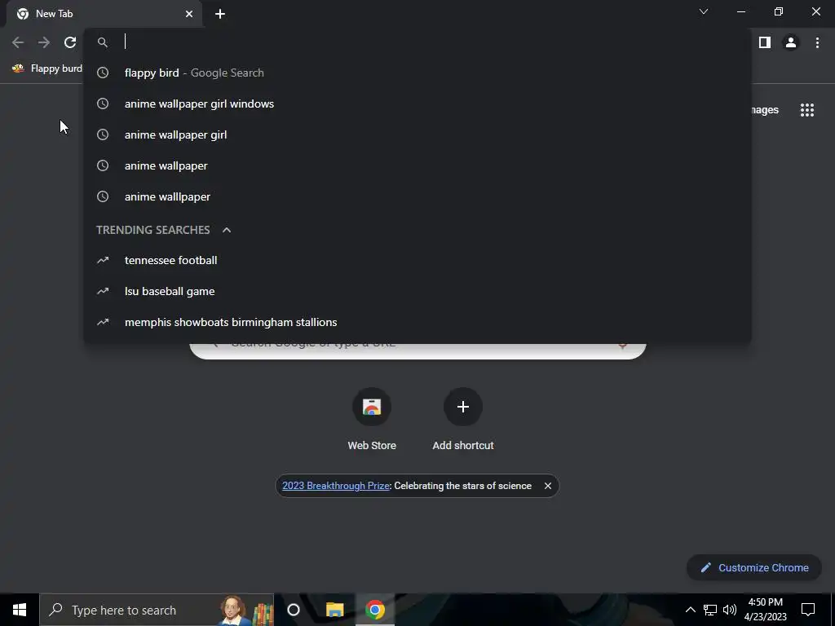Image resolution: width=835 pixels, height=626 pixels.
Task: Choose the 'anime wallpaper' suggestion
Action: tap(417, 165)
